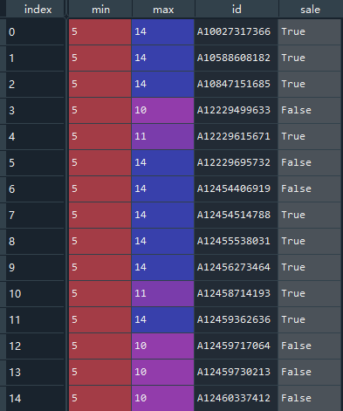Select index row 9

tap(35, 267)
